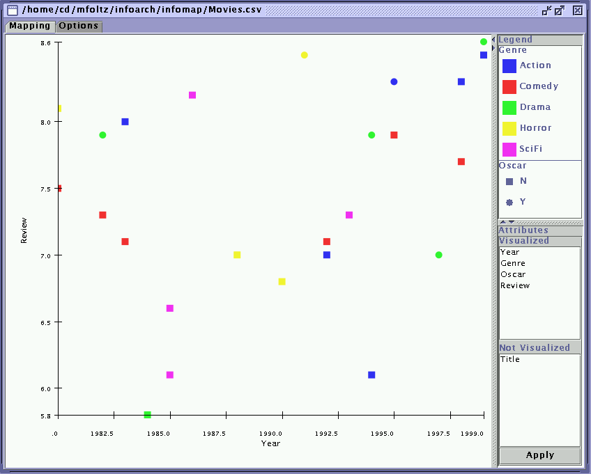Select the blue square at 1994, review 6.1
Screen dimensions: 591x474
pyautogui.click(x=371, y=375)
